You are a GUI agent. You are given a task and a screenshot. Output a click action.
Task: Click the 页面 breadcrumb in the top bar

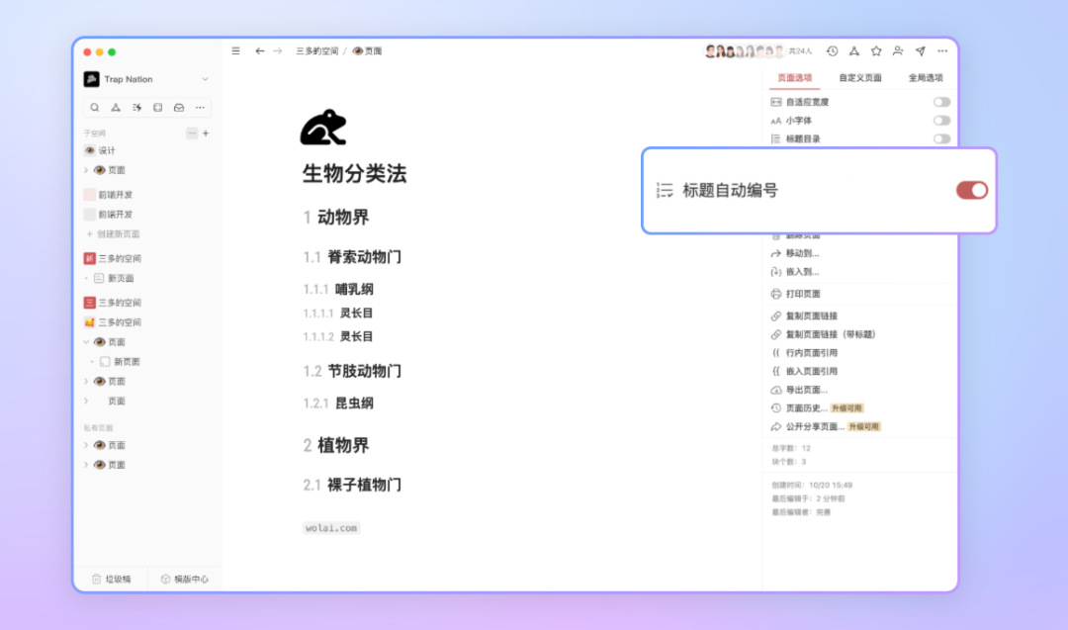point(367,51)
